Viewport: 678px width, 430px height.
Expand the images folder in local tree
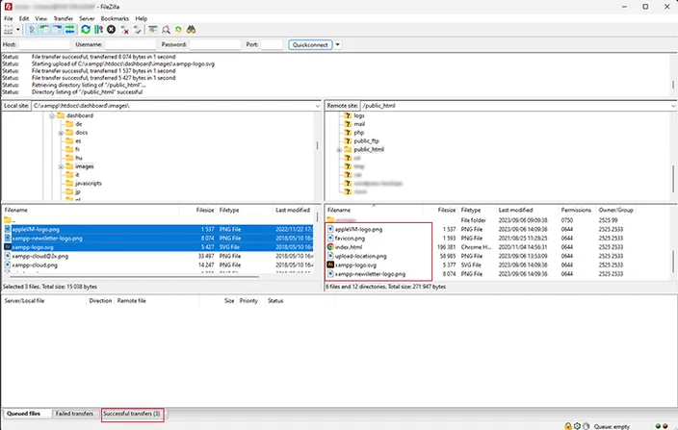click(61, 166)
